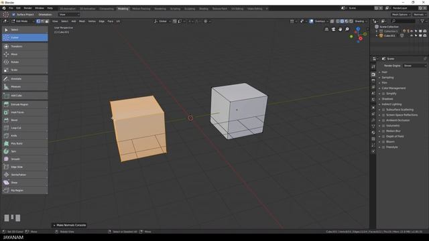This screenshot has width=429, height=241.
Task: Choose the Poly Build tool
Action: point(25,143)
